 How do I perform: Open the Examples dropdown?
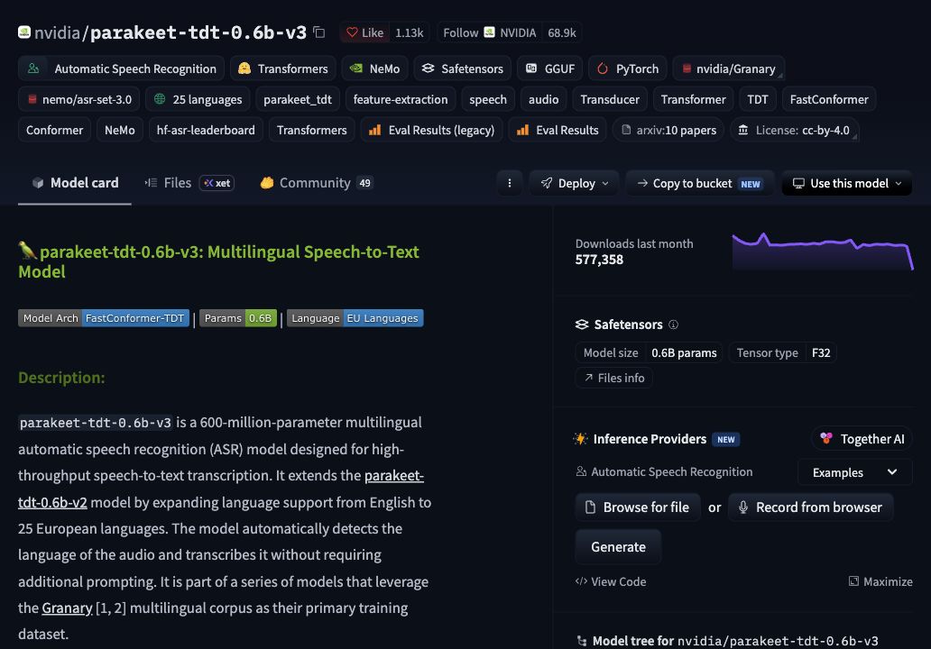[x=854, y=472]
